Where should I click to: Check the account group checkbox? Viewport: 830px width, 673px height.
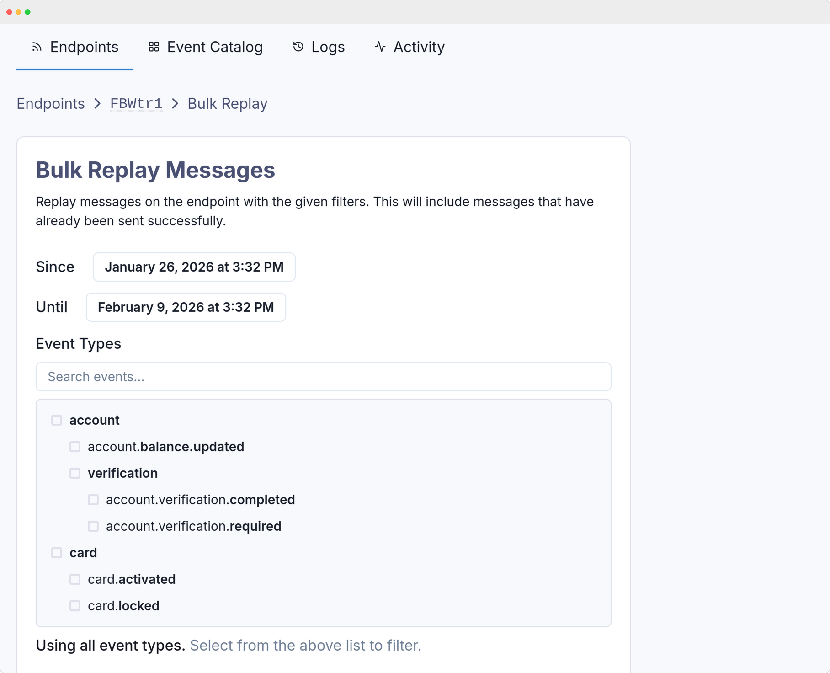point(57,420)
